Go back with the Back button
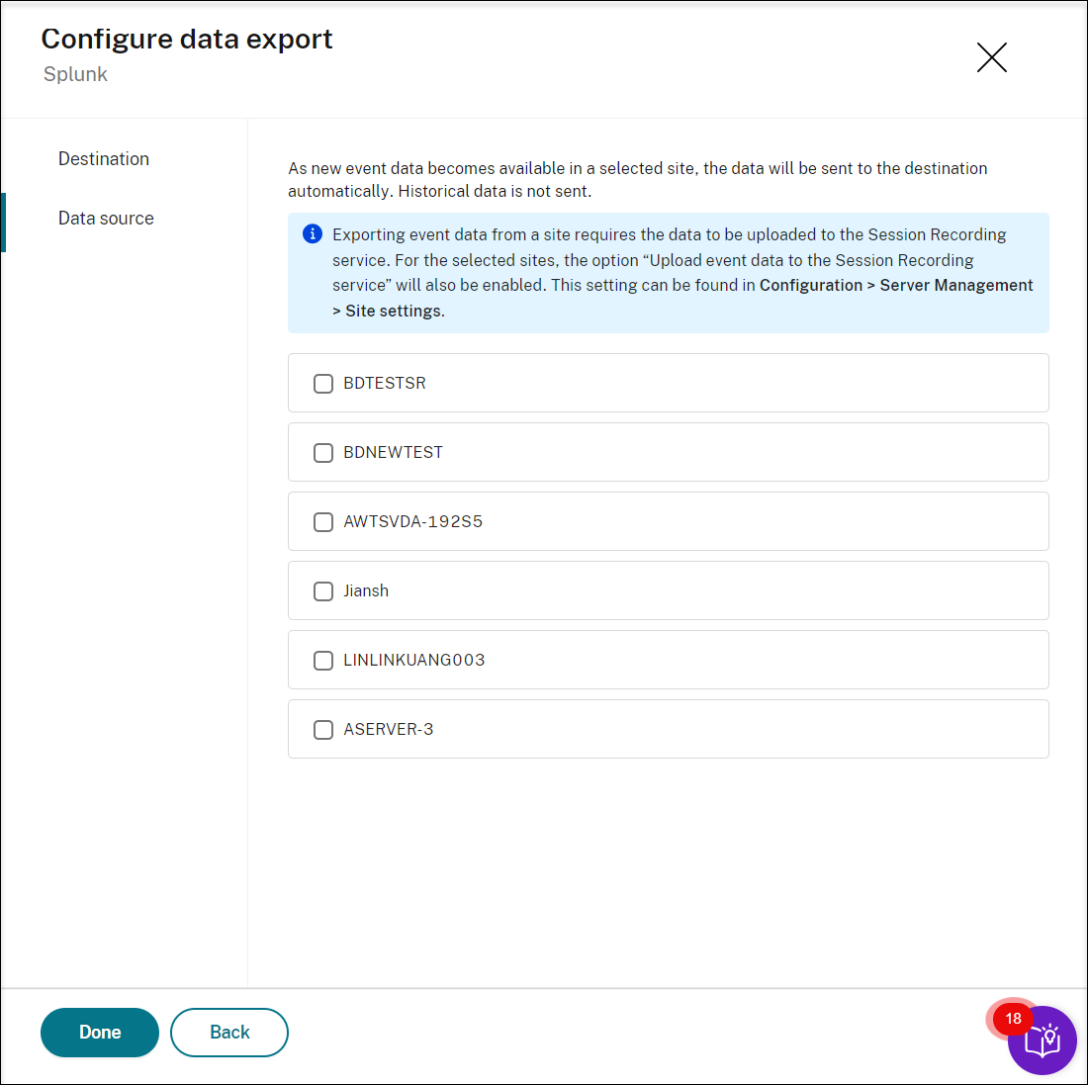Screen dimensions: 1088x1085 pos(229,1033)
